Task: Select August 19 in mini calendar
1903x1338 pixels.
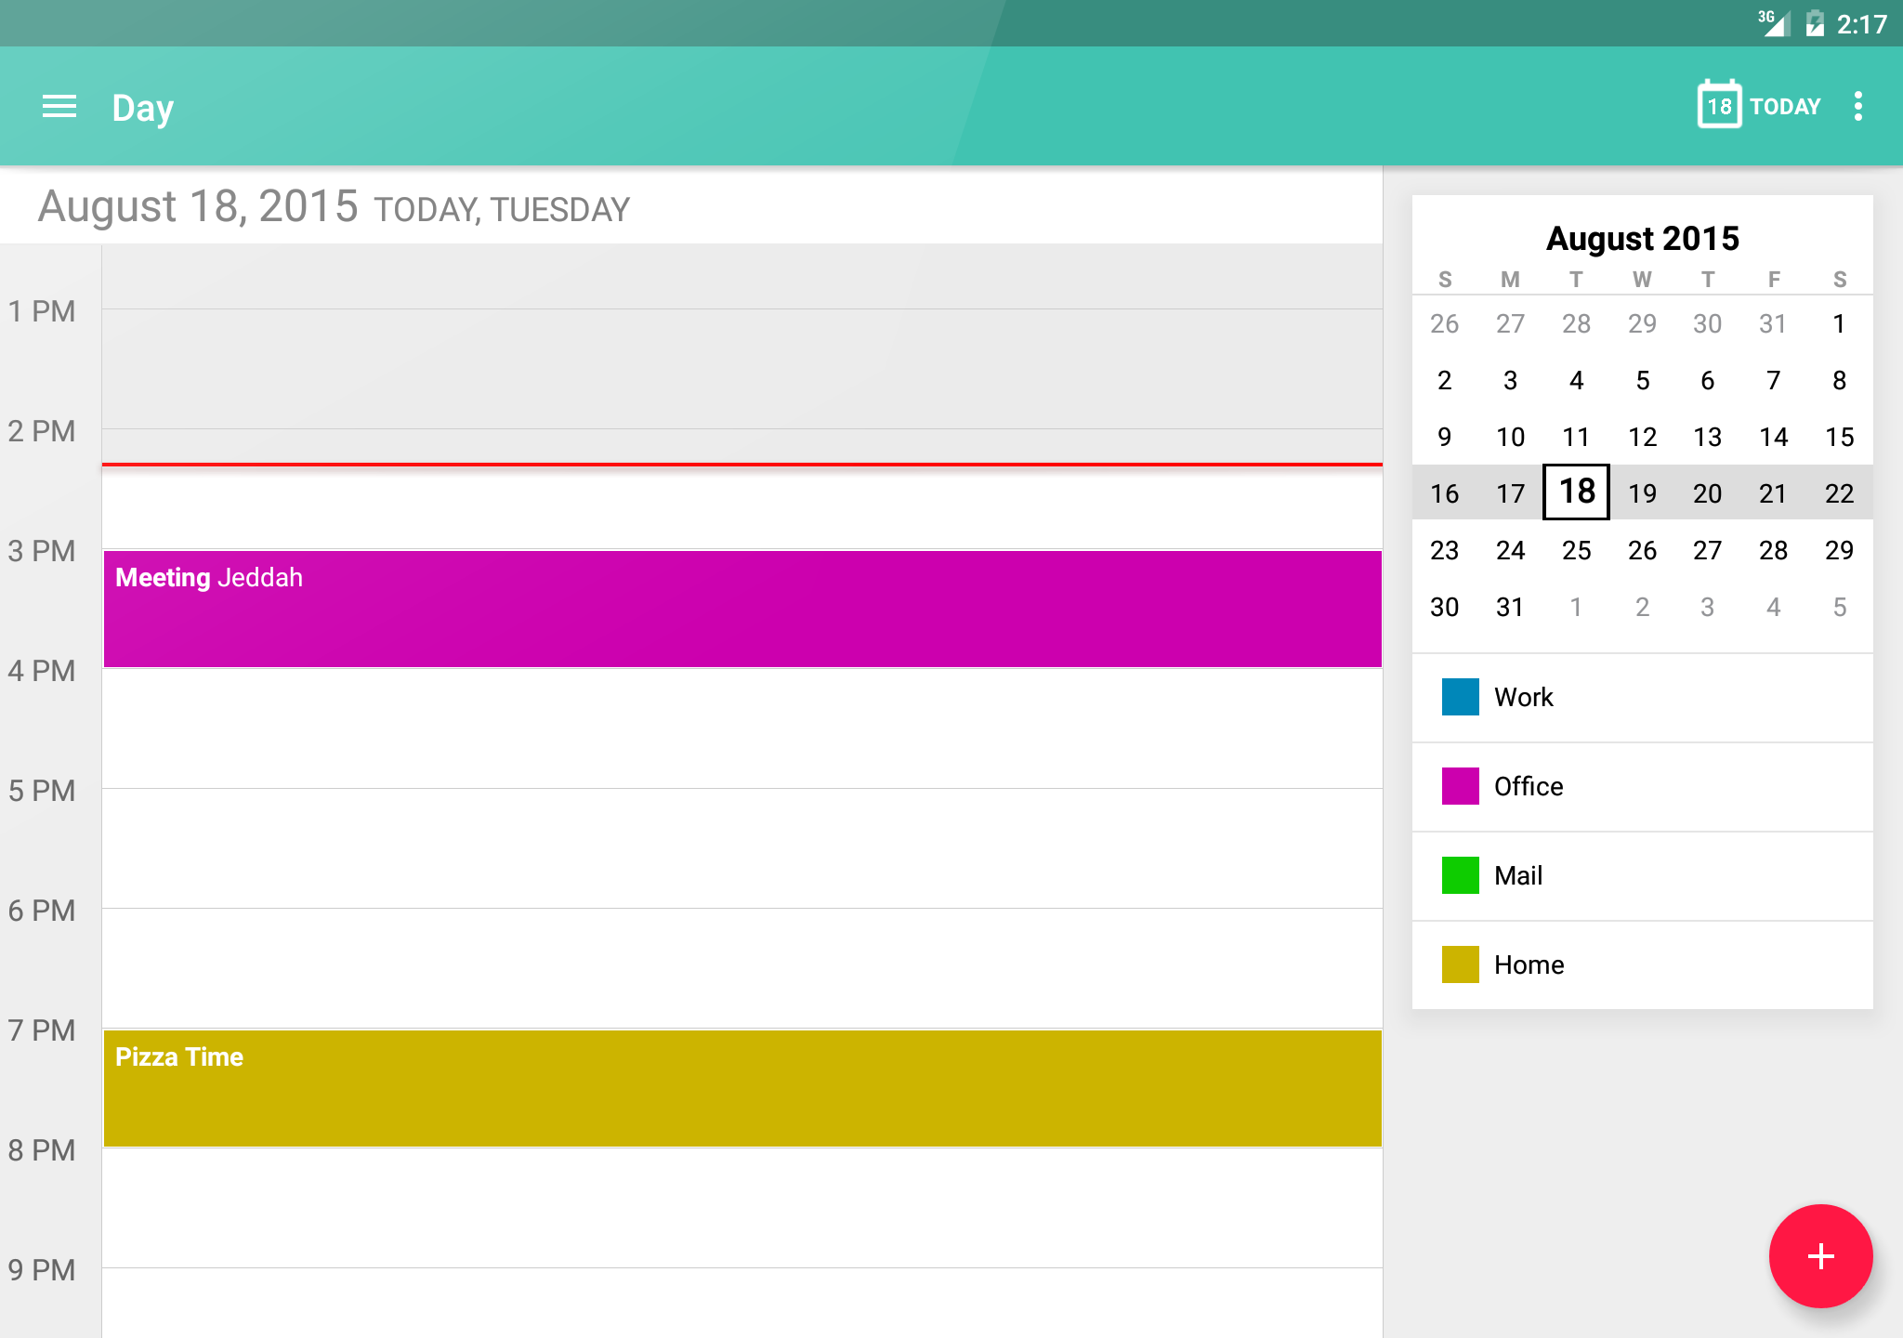Action: pyautogui.click(x=1642, y=493)
